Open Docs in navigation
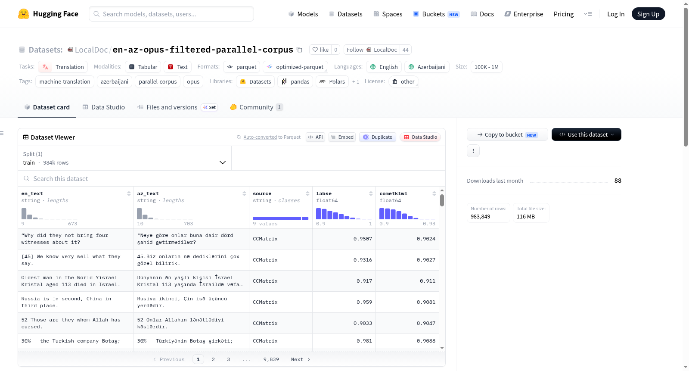 (x=482, y=14)
